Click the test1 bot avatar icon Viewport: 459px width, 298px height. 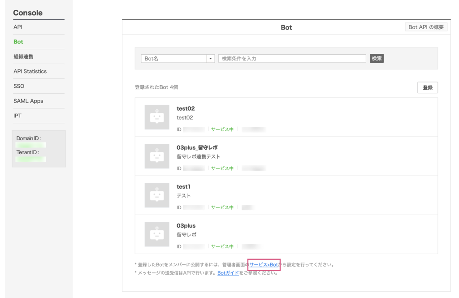click(157, 195)
